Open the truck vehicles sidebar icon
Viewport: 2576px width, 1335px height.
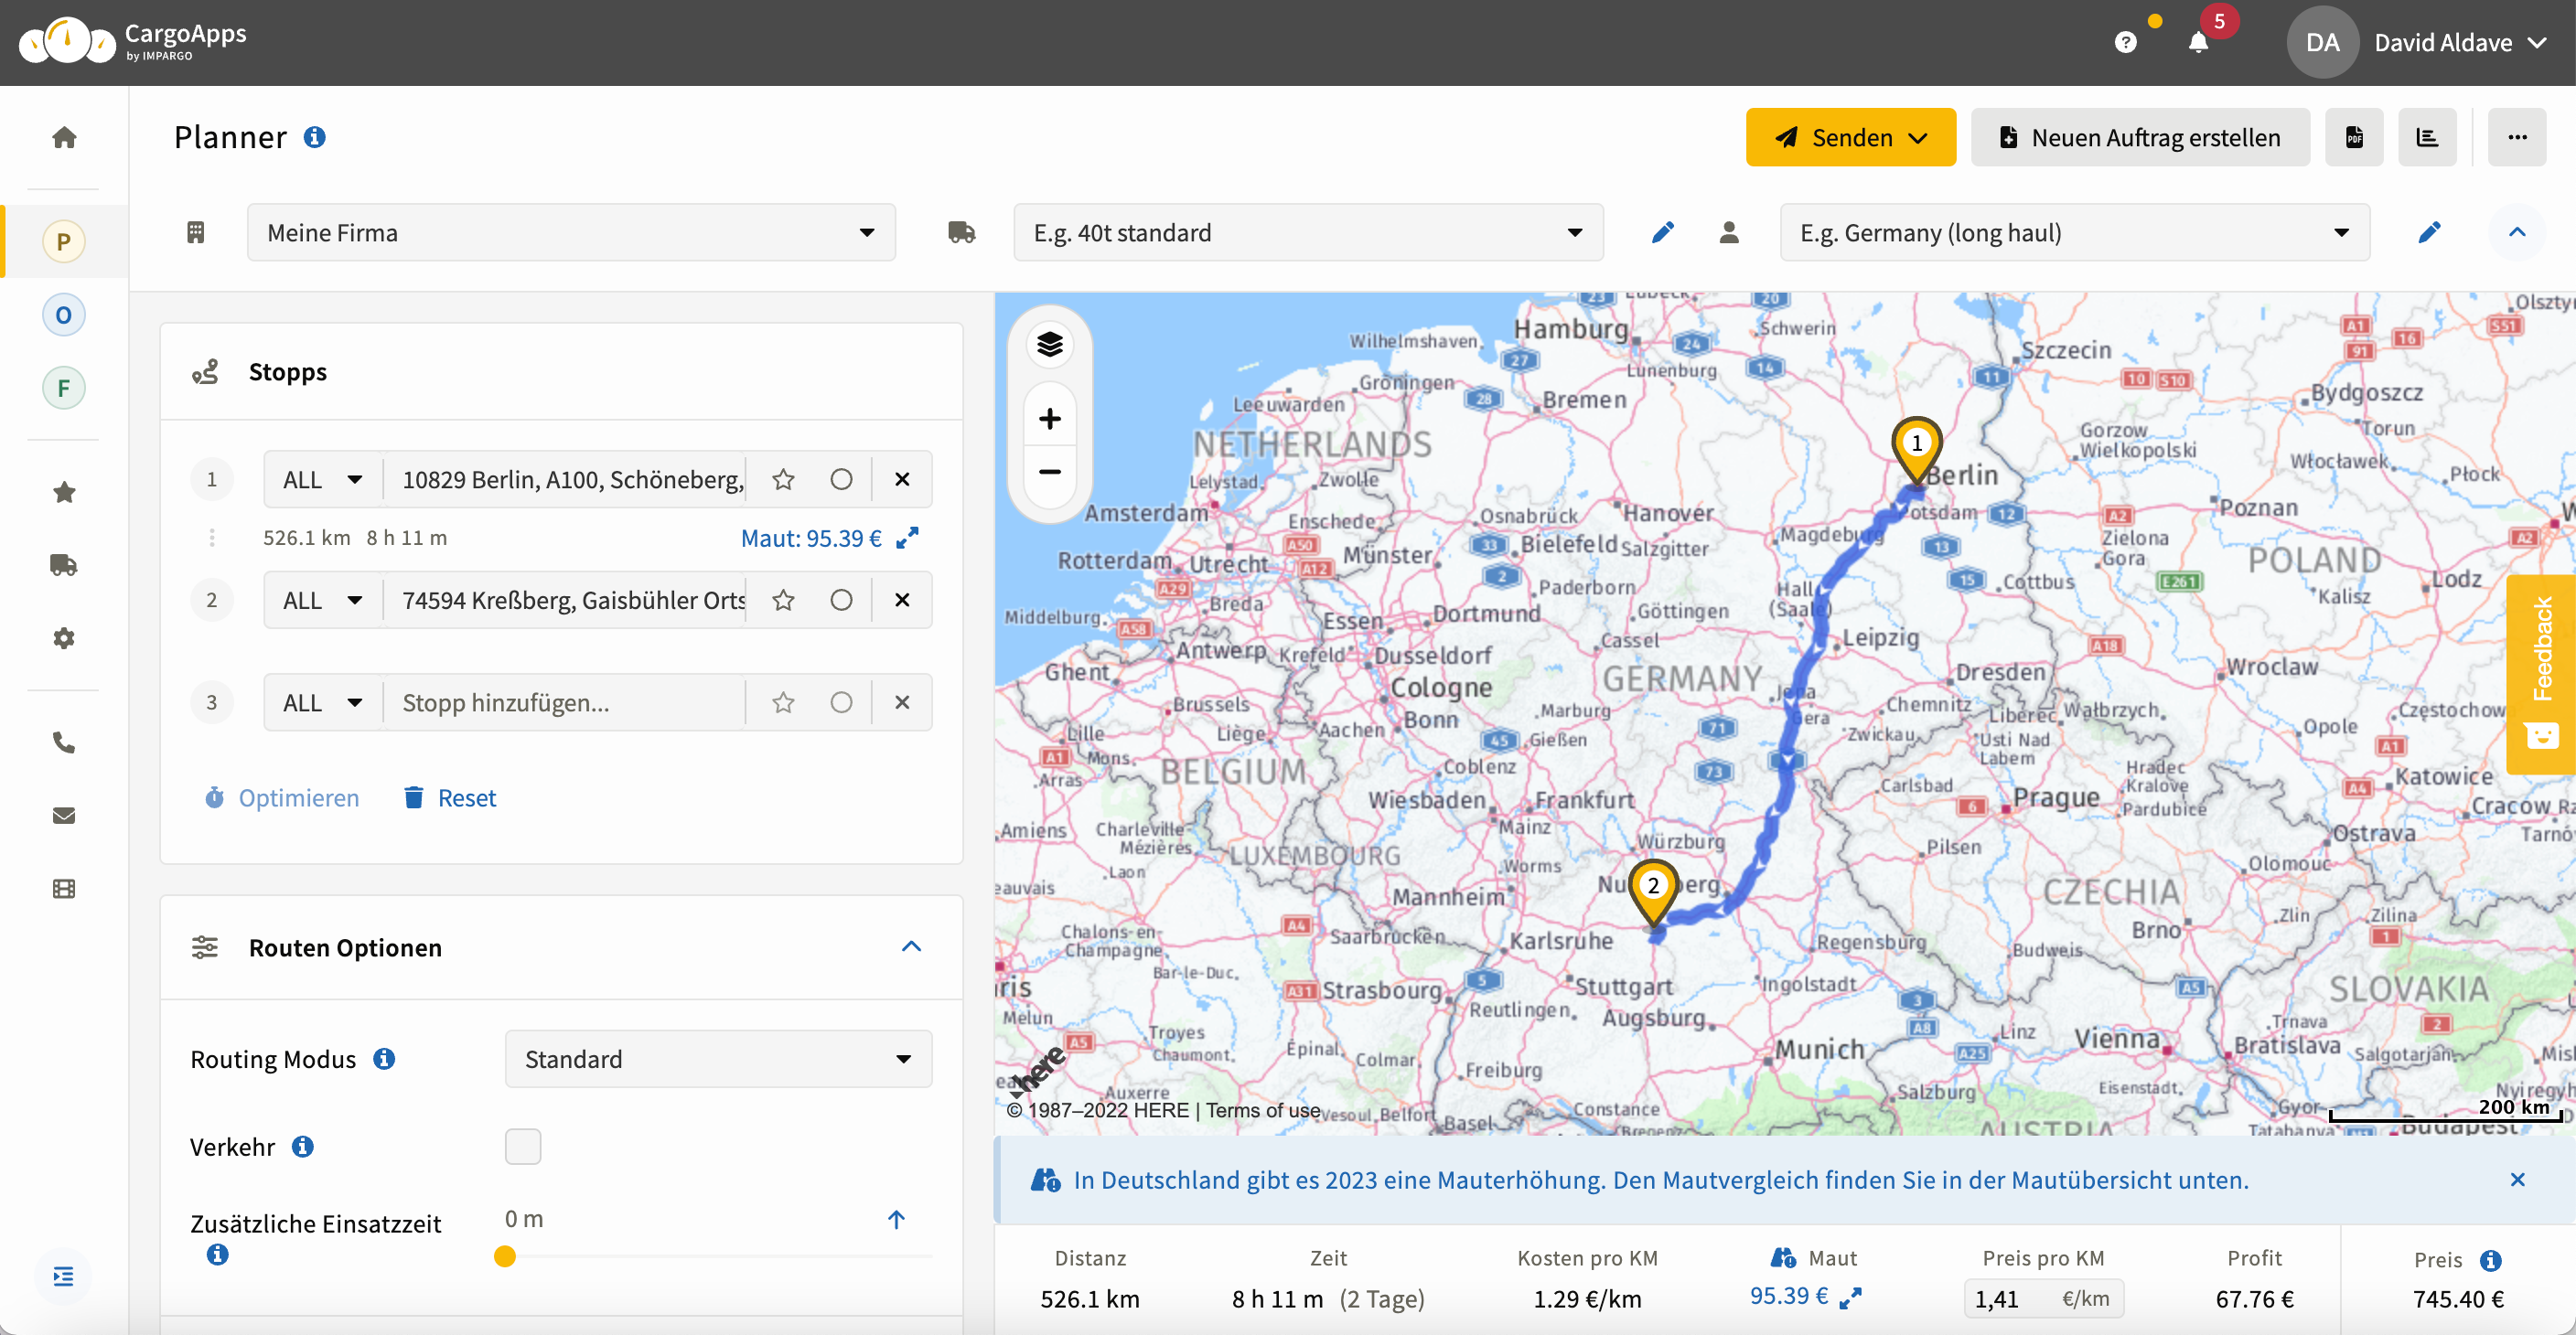pos(64,564)
